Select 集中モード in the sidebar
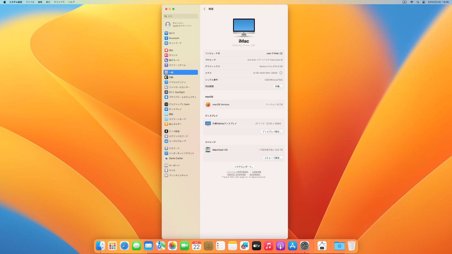The height and width of the screenshot is (254, 452). pos(181,60)
